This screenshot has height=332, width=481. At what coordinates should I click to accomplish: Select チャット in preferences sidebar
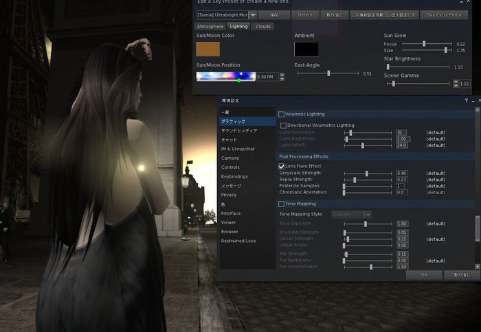point(247,140)
